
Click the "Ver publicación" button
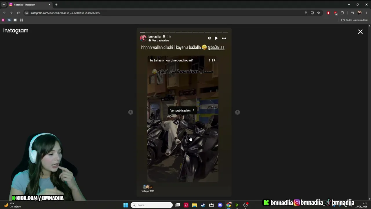tap(182, 111)
